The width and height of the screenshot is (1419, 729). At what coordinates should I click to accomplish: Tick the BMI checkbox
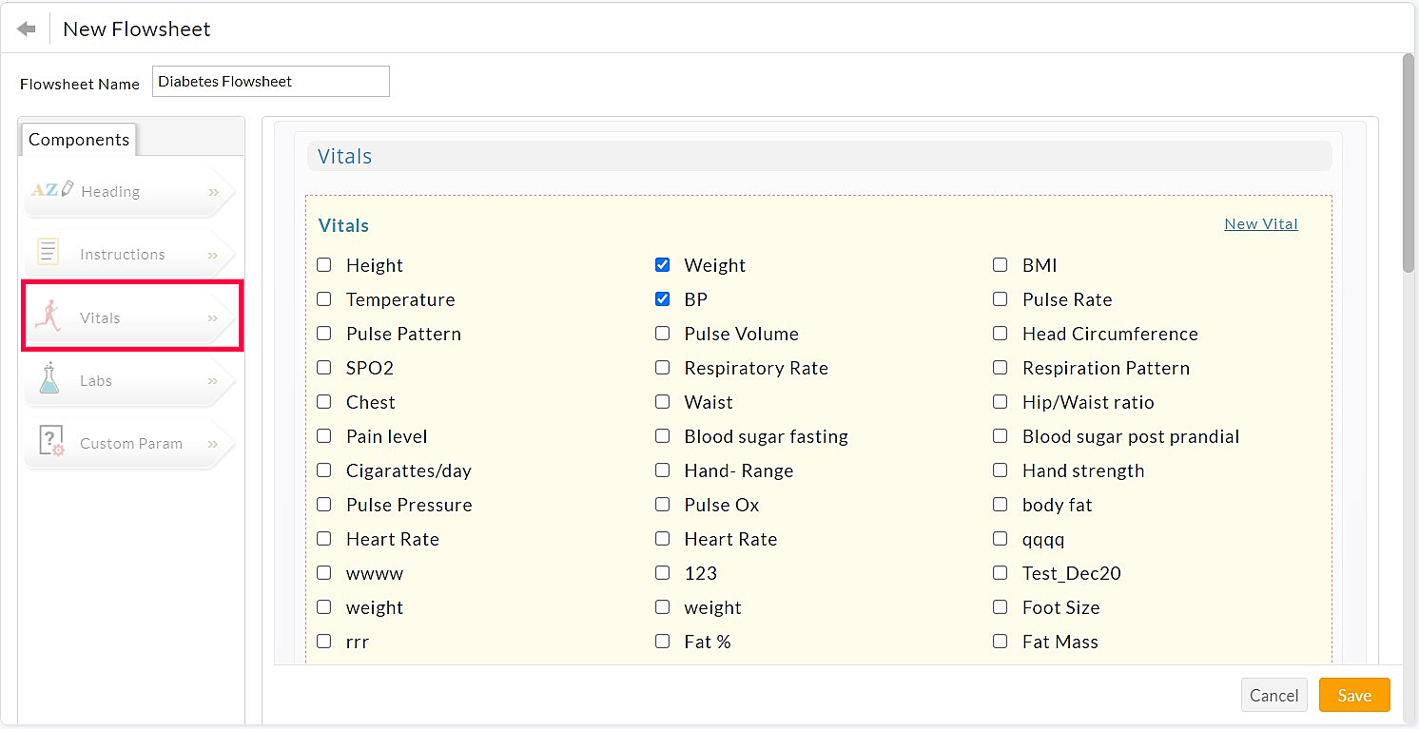1001,265
